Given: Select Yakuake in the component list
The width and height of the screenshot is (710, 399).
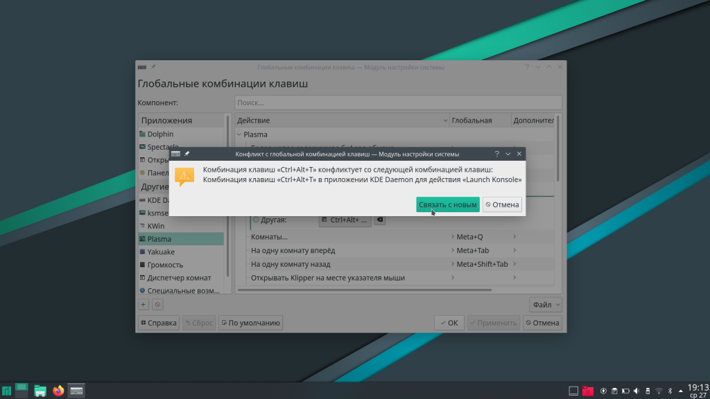Looking at the screenshot, I should (160, 251).
